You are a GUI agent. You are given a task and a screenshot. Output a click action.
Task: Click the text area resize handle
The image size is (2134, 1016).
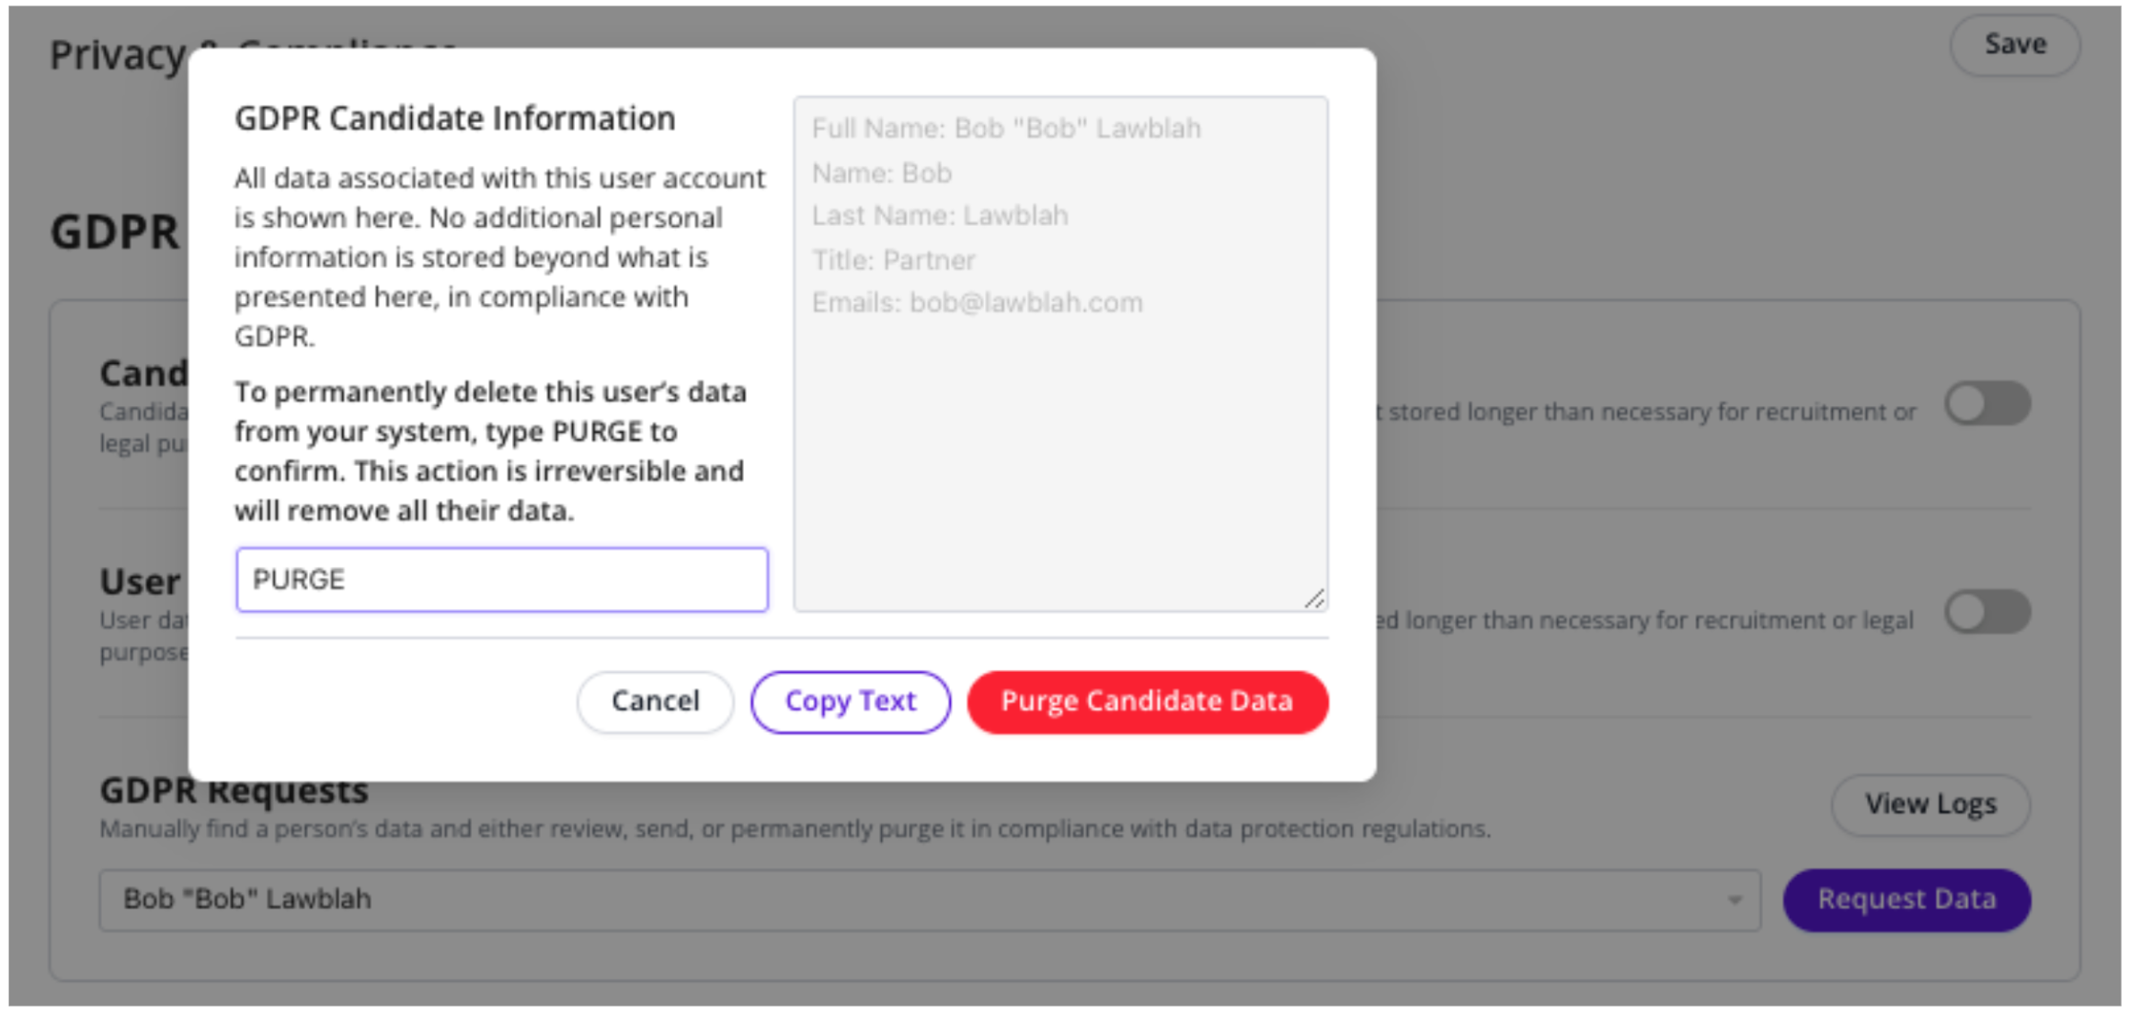(x=1314, y=599)
